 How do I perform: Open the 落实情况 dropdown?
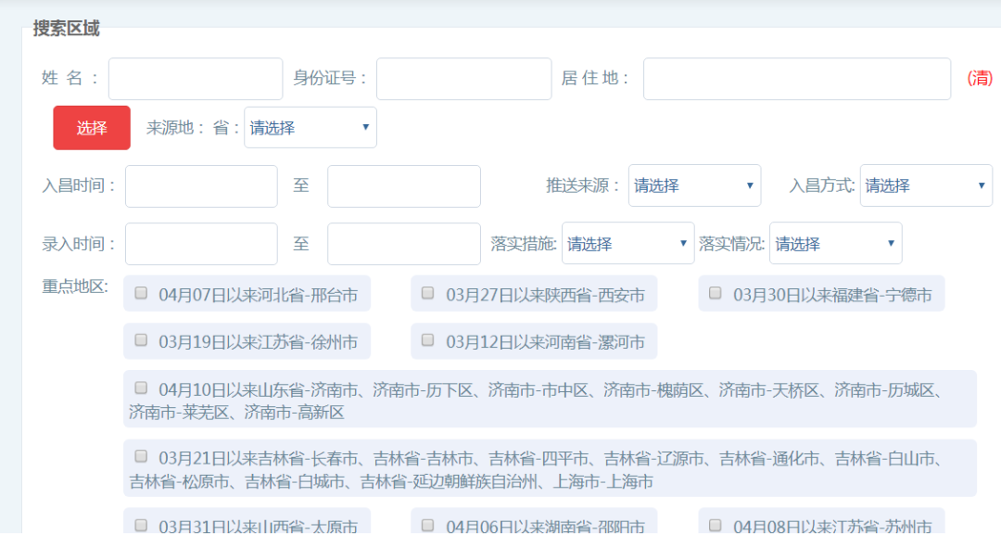(x=835, y=244)
